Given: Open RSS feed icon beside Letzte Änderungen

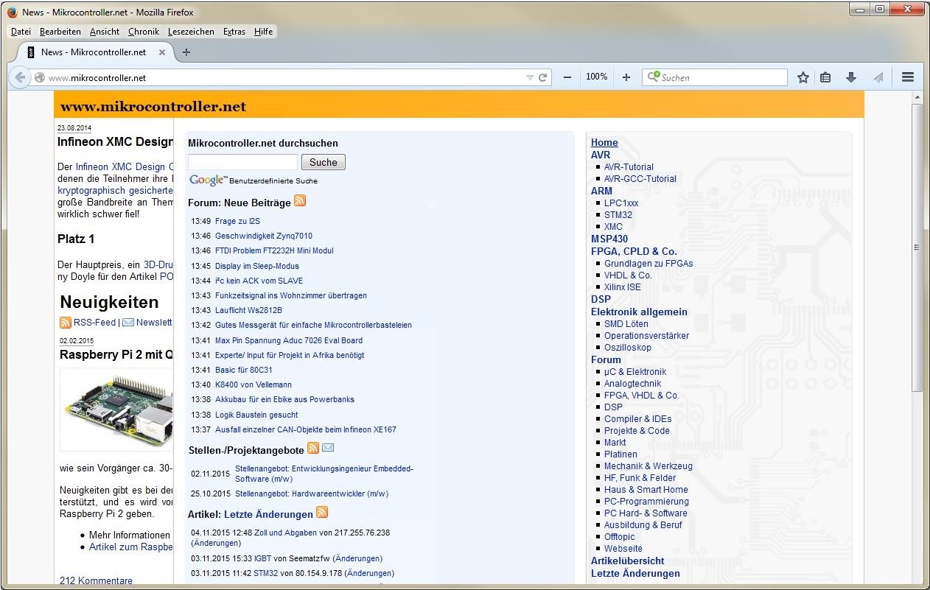Looking at the screenshot, I should (x=322, y=512).
